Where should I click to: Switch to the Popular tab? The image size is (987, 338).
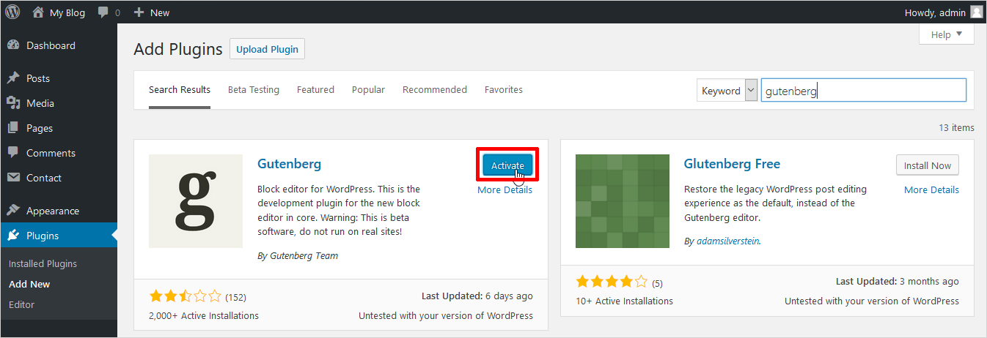coord(368,90)
